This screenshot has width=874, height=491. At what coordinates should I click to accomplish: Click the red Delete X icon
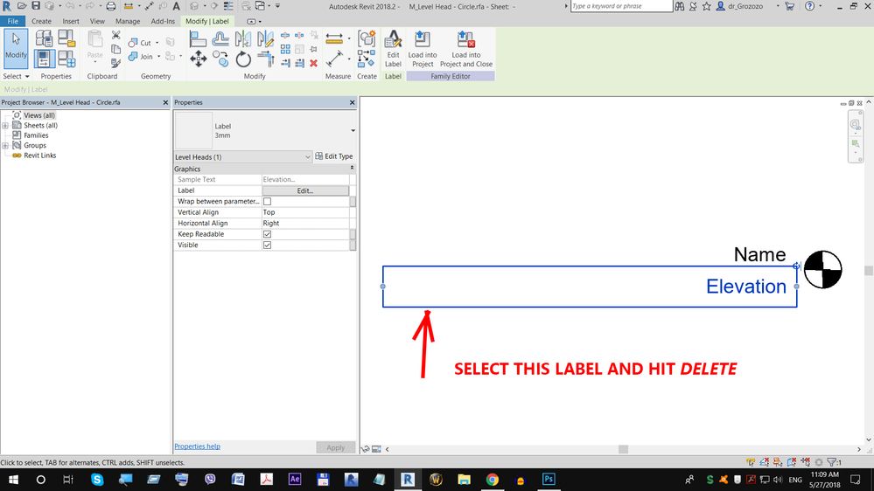314,63
